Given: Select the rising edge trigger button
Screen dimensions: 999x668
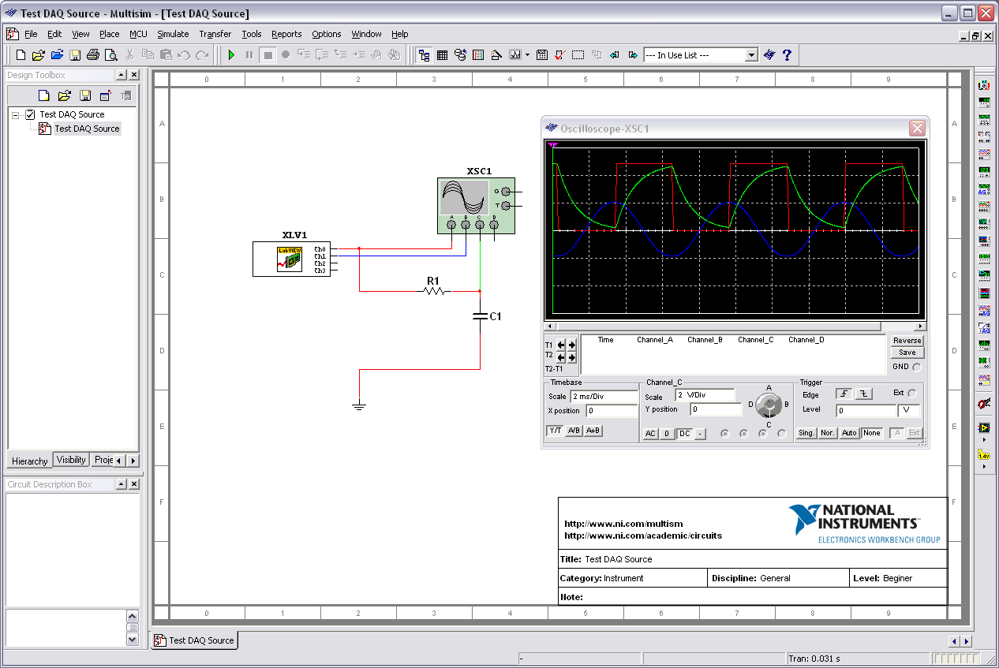Looking at the screenshot, I should point(845,394).
